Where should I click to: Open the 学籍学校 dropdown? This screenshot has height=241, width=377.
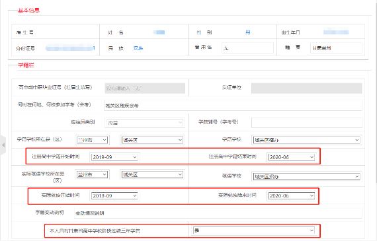306,140
